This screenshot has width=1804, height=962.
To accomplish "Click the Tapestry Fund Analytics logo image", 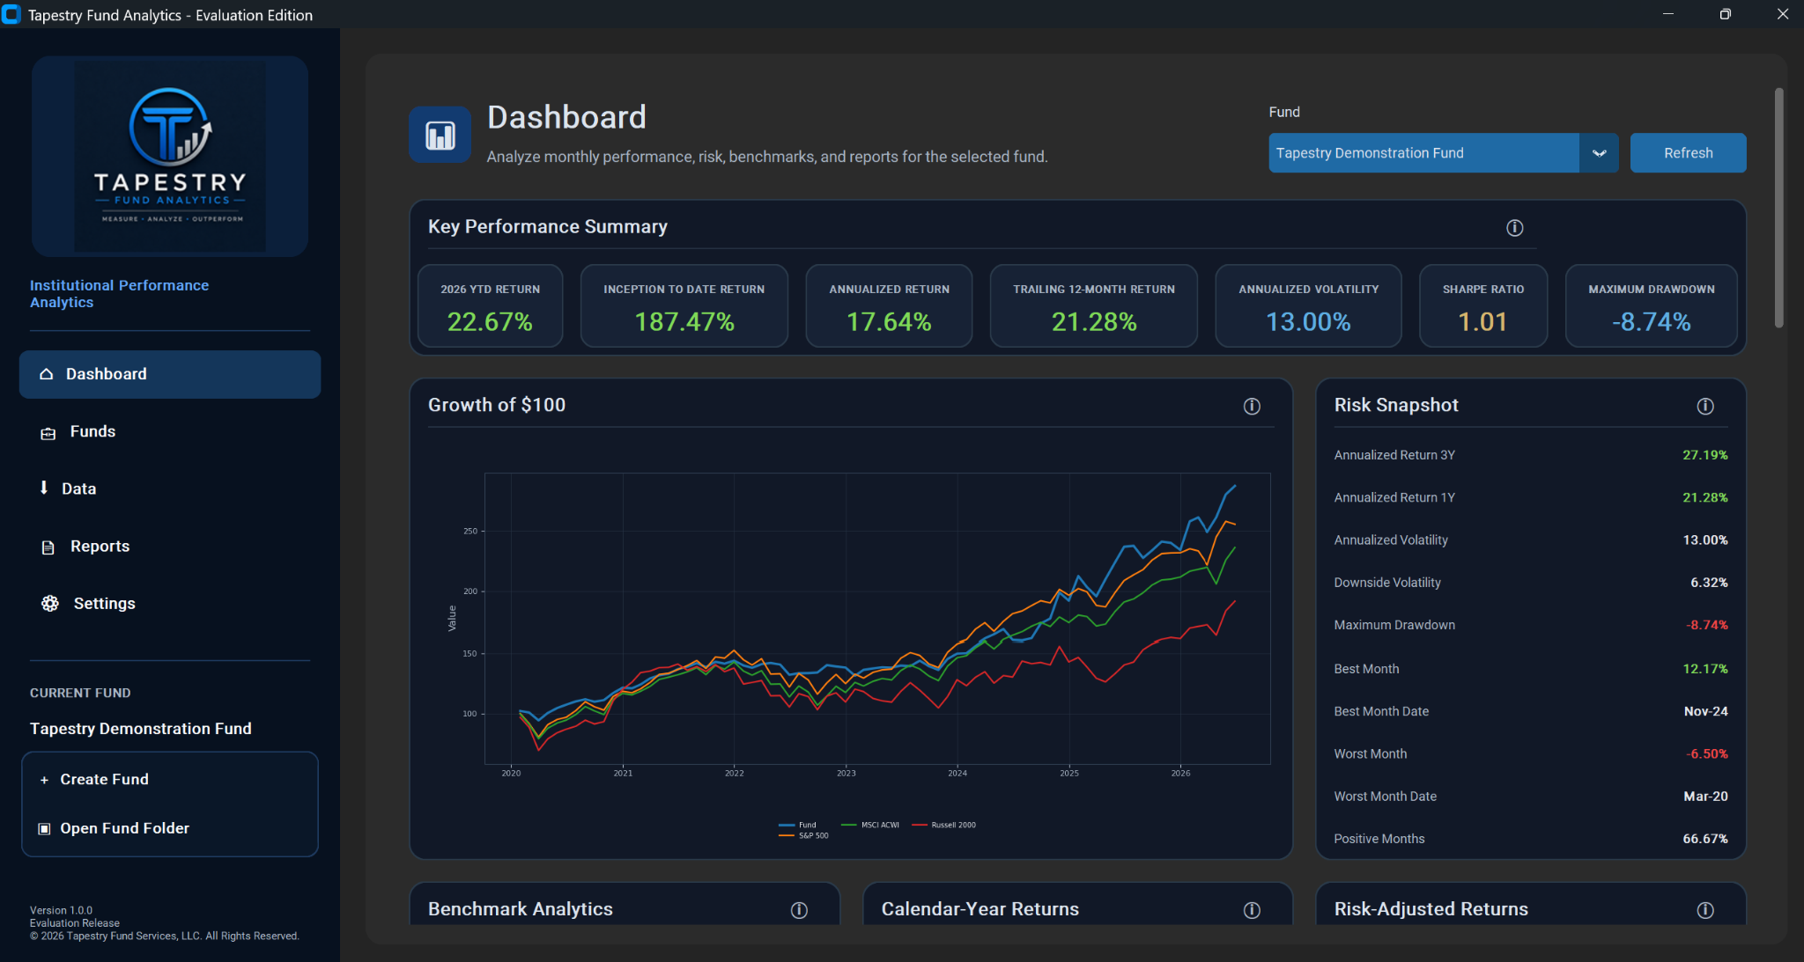I will [170, 157].
